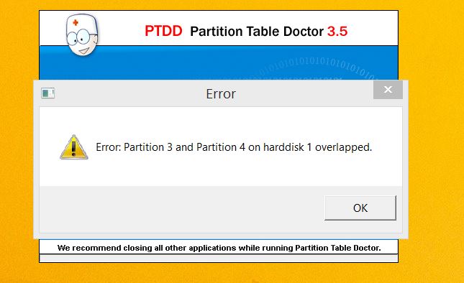Click the red PTDD logo text

point(163,31)
